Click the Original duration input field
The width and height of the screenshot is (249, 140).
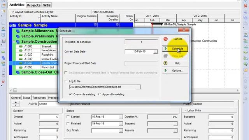49,117
